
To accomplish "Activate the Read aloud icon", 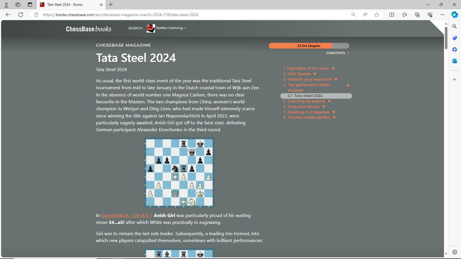I will pyautogui.click(x=365, y=15).
